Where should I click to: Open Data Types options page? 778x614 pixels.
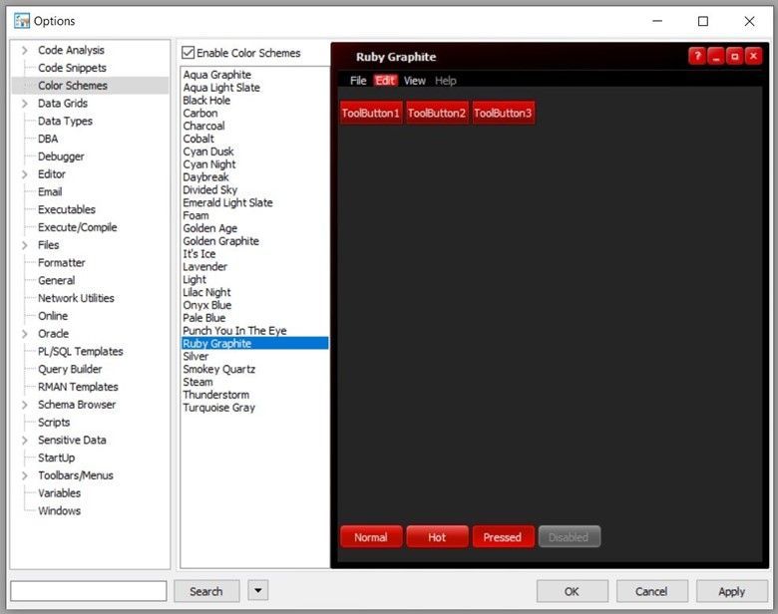pyautogui.click(x=65, y=121)
